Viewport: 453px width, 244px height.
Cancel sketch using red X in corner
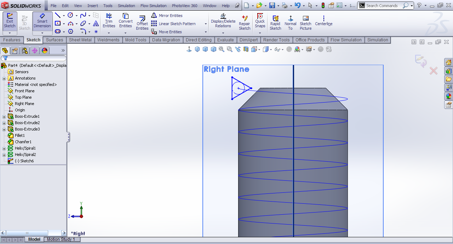(434, 71)
